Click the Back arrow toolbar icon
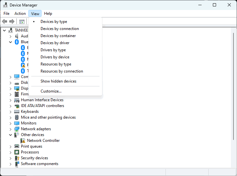Image resolution: width=237 pixels, height=176 pixels. pos(5,22)
